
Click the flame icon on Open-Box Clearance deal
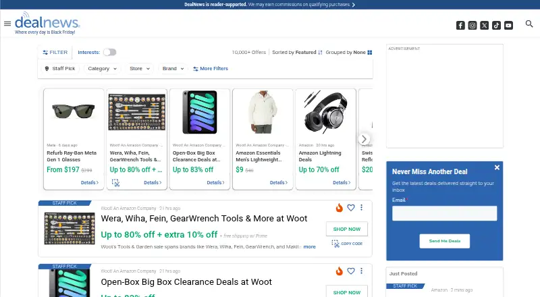coord(340,271)
